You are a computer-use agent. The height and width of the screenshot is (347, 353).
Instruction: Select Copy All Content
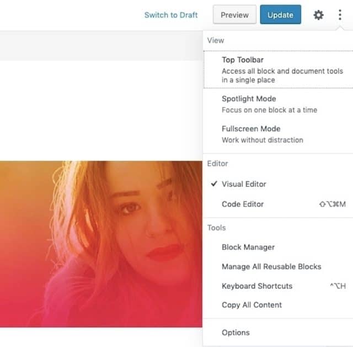click(x=252, y=304)
